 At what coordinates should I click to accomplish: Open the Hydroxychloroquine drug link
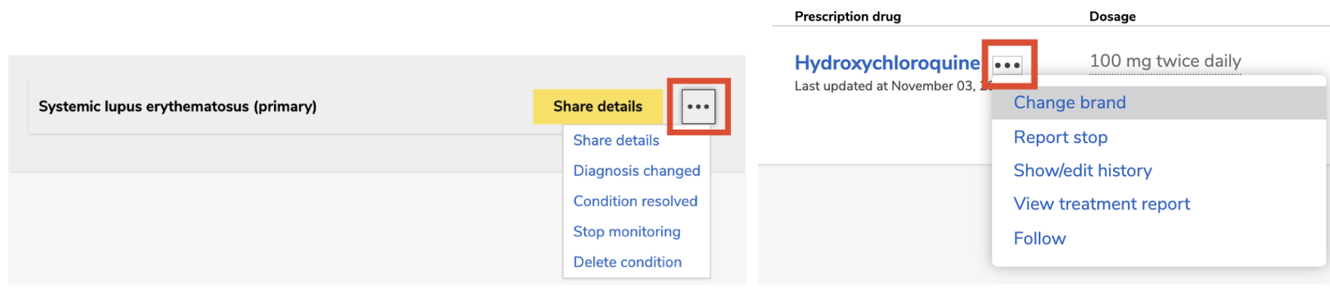tap(887, 63)
